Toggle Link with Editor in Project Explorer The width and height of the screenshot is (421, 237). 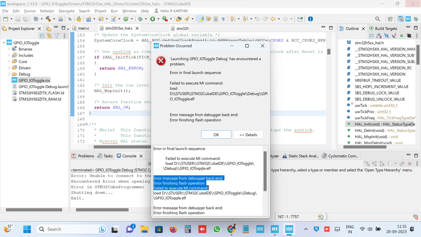[x=49, y=36]
